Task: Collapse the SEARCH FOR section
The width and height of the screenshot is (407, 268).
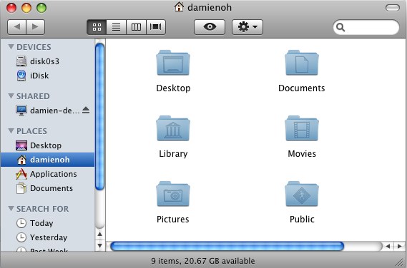Action: click(11, 209)
